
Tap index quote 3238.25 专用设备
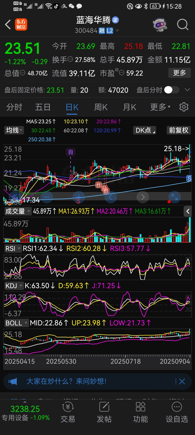[x=25, y=413]
